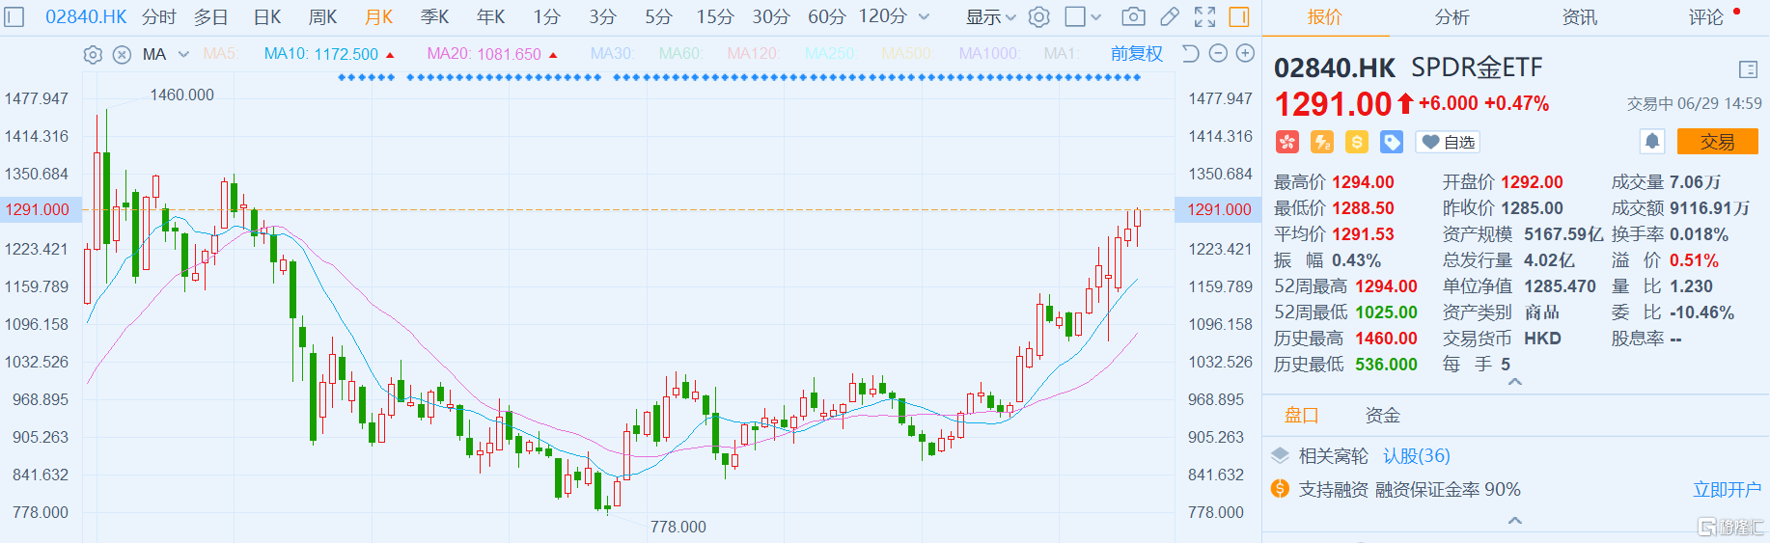Zoom out the chart with minus icon

[1218, 54]
